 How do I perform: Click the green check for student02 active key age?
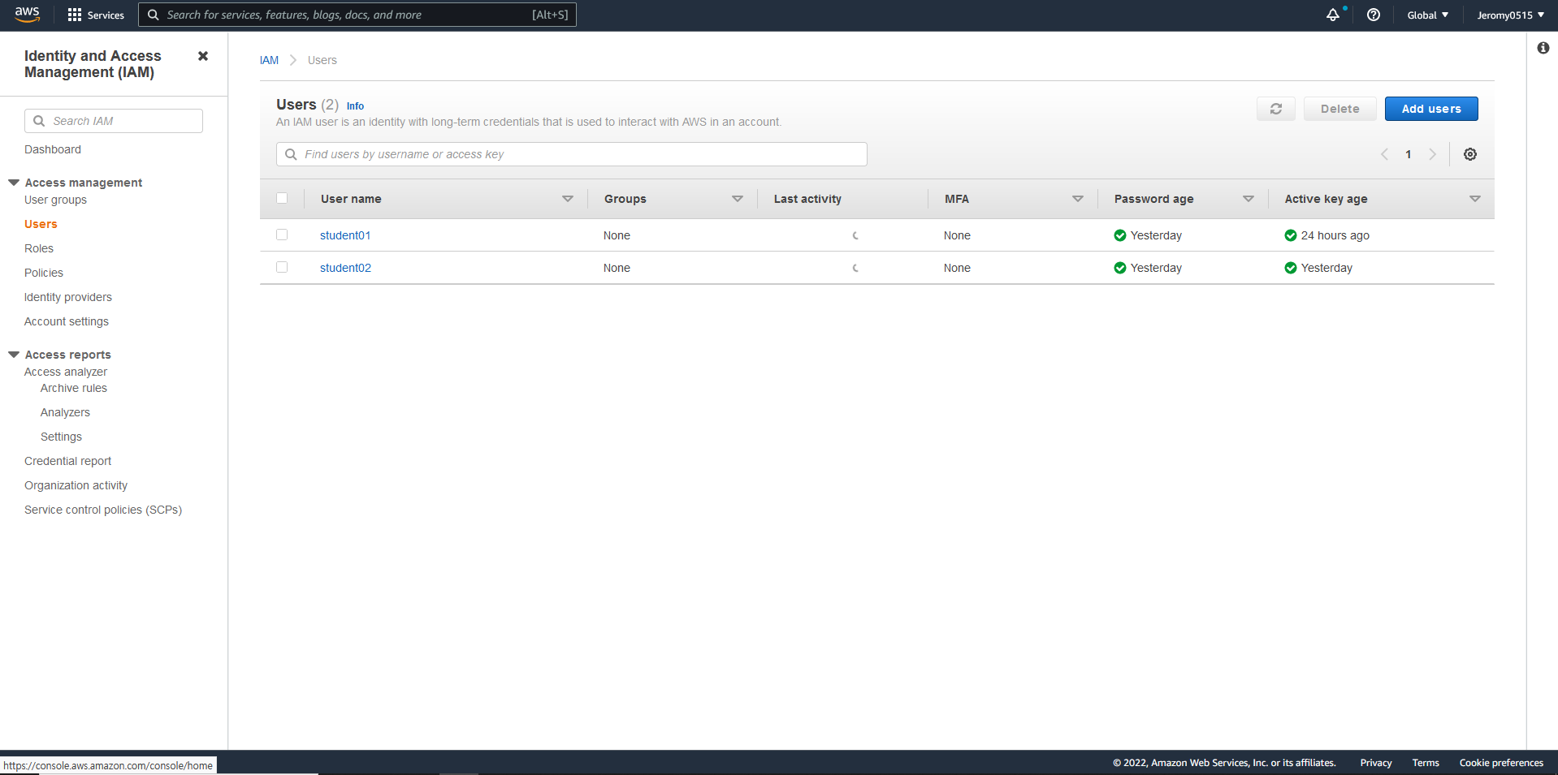(x=1291, y=268)
